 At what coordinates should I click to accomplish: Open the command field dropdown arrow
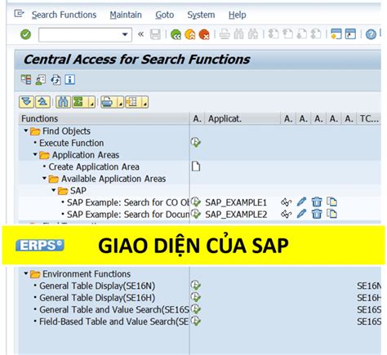coord(125,34)
